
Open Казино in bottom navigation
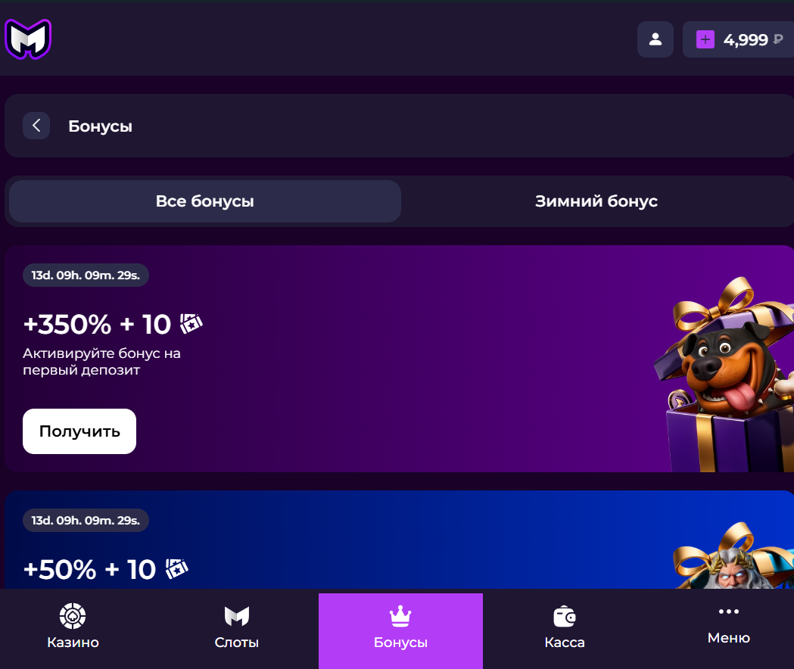click(x=73, y=627)
